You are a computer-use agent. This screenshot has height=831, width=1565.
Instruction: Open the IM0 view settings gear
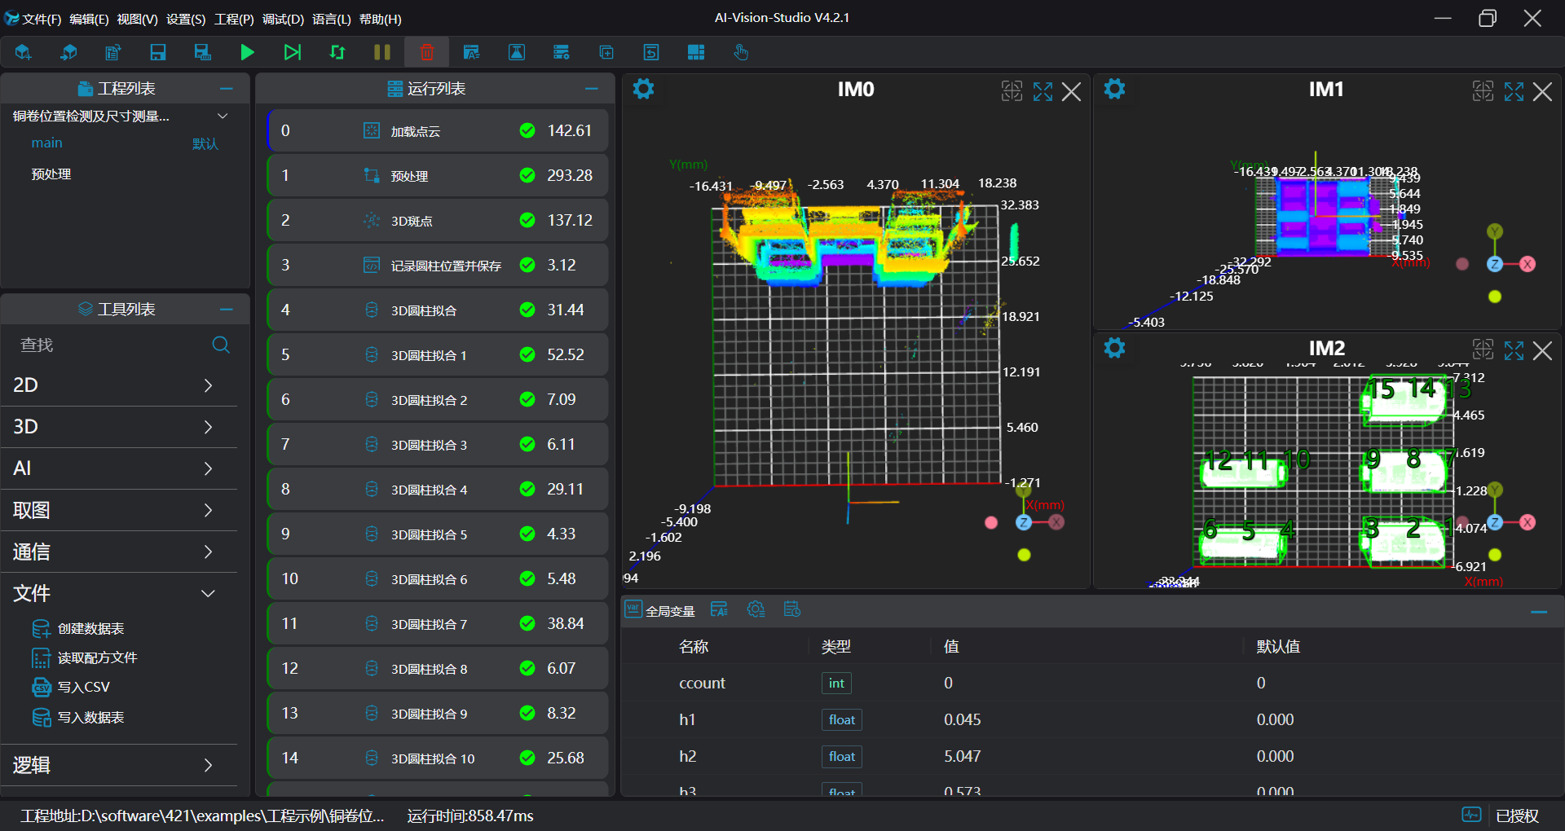[x=643, y=90]
